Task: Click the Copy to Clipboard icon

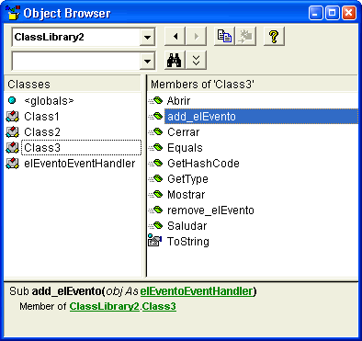Action: coord(224,37)
